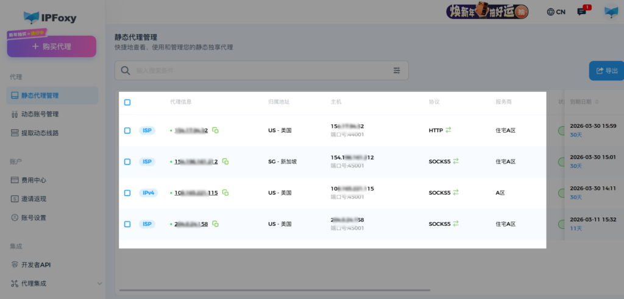624x299 pixels.
Task: Go to 费用中心 page
Action: [34, 180]
